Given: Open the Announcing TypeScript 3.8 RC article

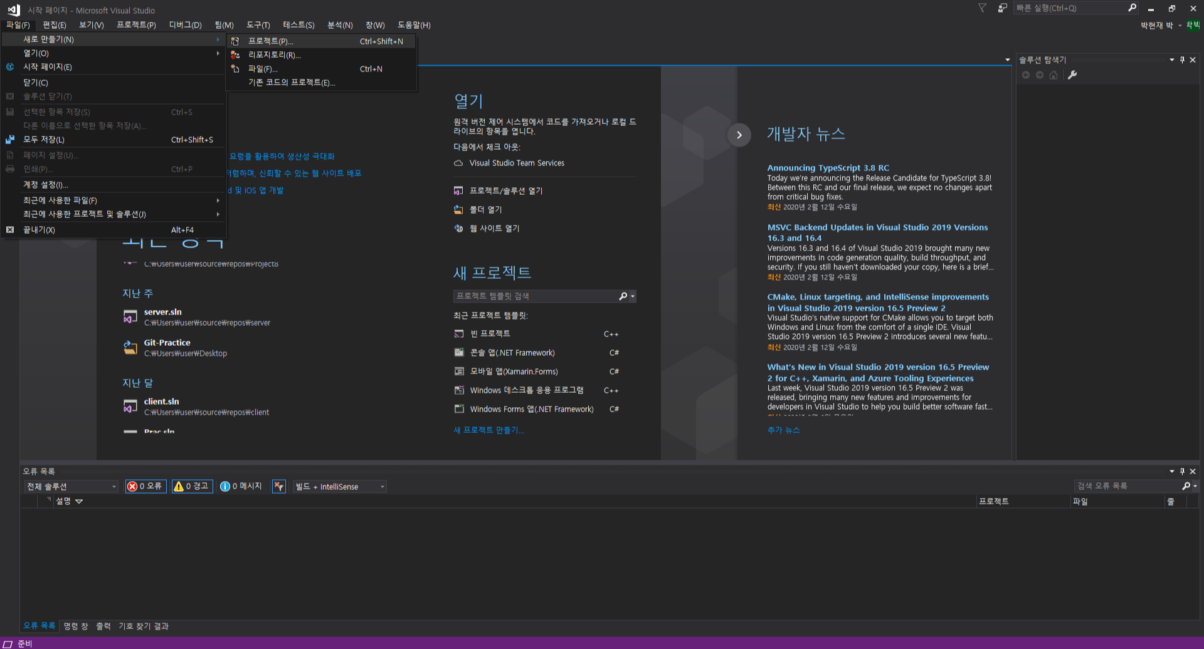Looking at the screenshot, I should 828,168.
